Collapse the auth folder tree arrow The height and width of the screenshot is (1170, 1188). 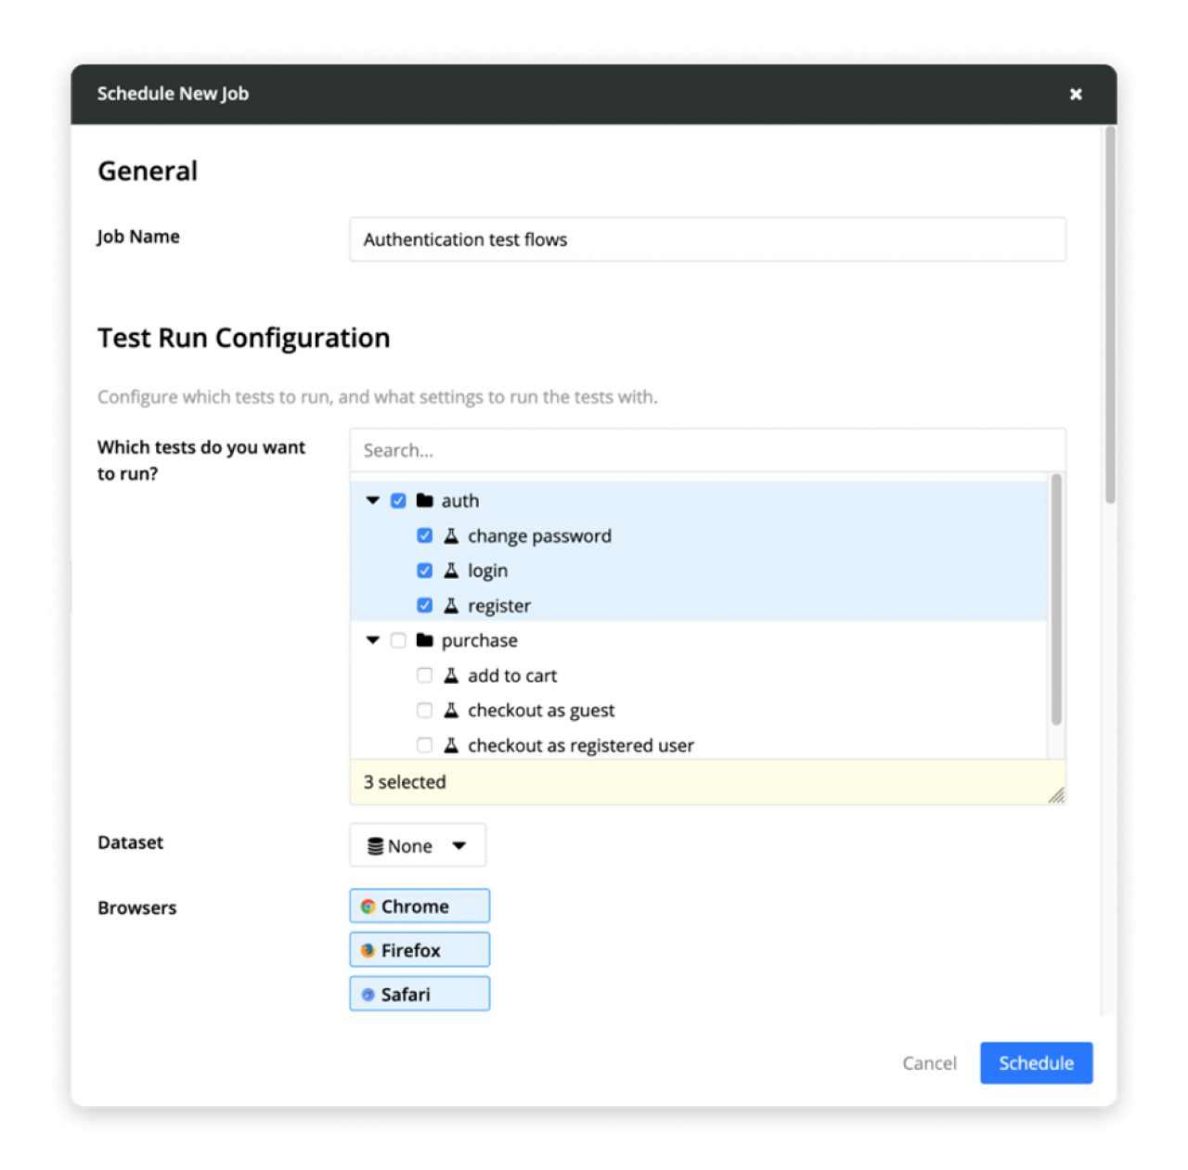(x=373, y=501)
